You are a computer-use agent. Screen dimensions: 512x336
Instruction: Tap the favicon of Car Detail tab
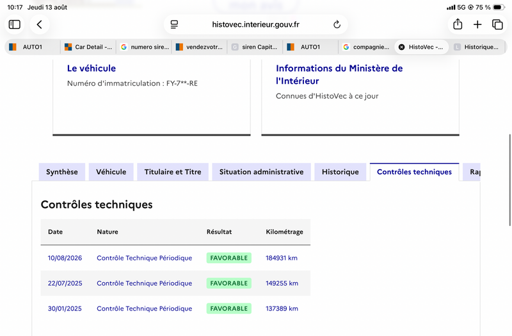point(68,47)
